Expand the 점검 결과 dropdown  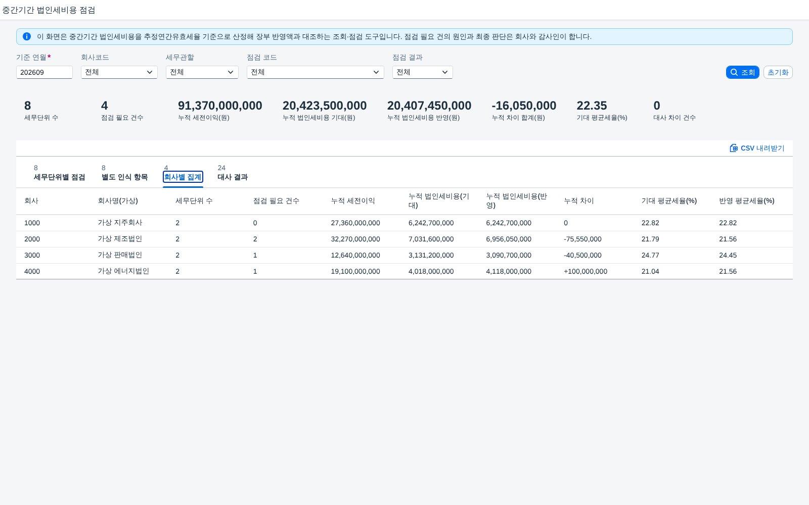423,72
